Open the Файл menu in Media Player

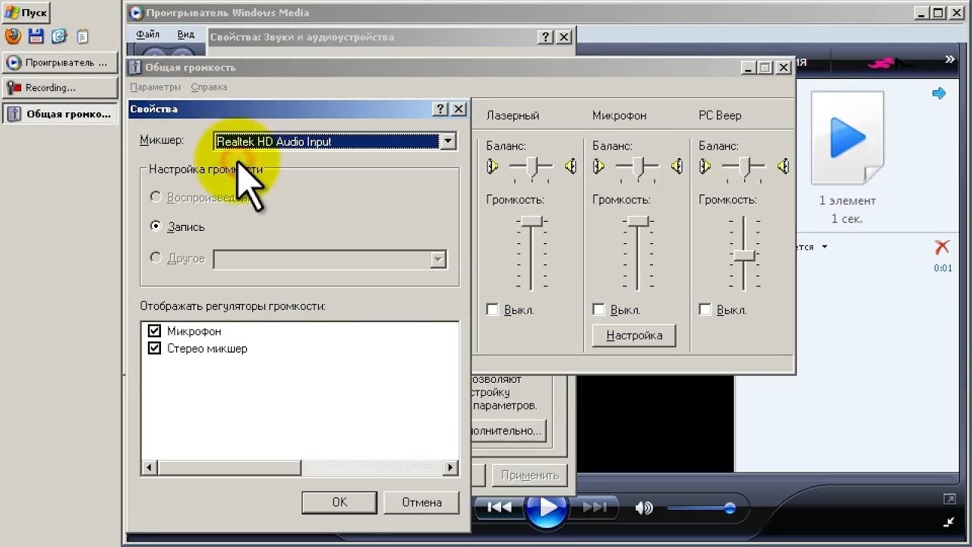pyautogui.click(x=147, y=34)
